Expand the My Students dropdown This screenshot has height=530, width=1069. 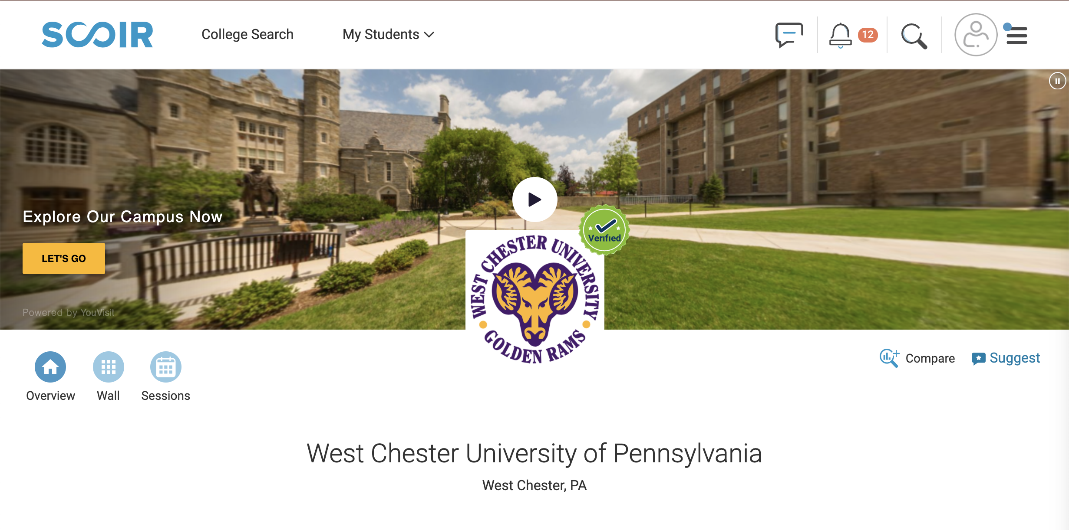[x=388, y=34]
